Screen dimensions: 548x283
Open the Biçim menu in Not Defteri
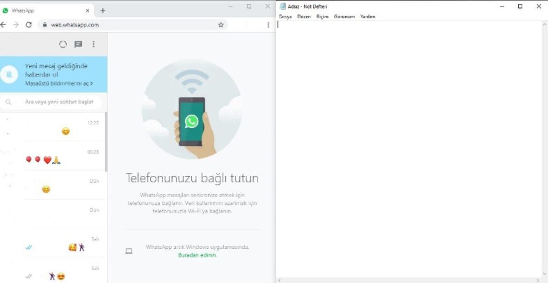322,16
